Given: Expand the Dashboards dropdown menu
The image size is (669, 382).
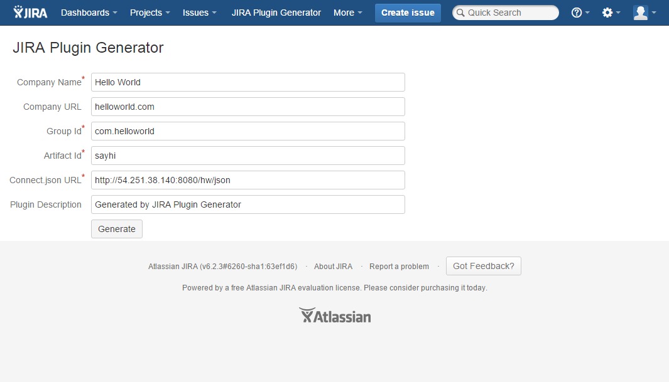Looking at the screenshot, I should 89,13.
